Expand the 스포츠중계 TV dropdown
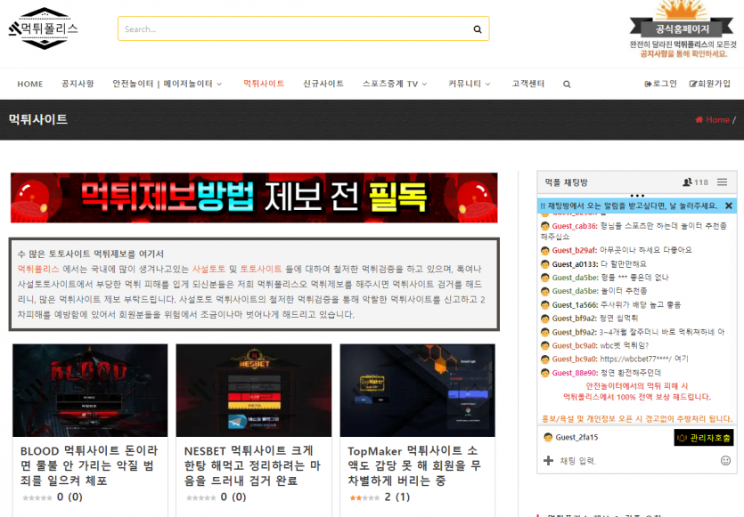Screen dimensions: 744x517 pyautogui.click(x=395, y=84)
